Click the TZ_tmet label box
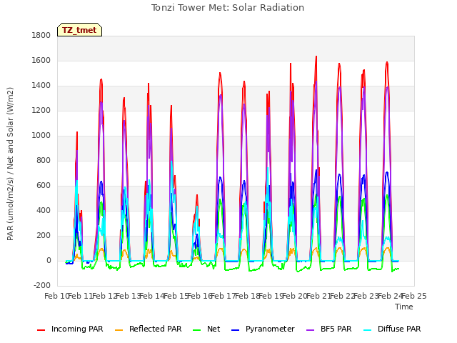Viewport: 457px width, 343px height. tap(79, 30)
